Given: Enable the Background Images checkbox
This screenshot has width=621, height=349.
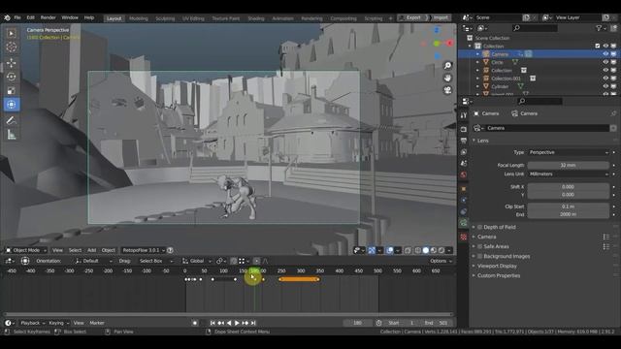Looking at the screenshot, I should 479,256.
